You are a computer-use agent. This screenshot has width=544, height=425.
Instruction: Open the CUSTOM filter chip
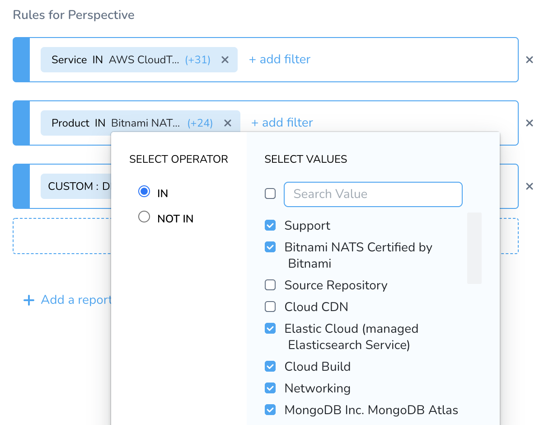pyautogui.click(x=76, y=186)
